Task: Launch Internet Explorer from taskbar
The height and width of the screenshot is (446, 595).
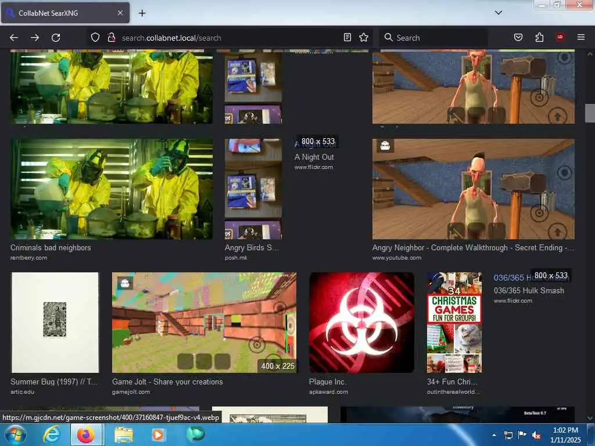Action: coord(52,434)
